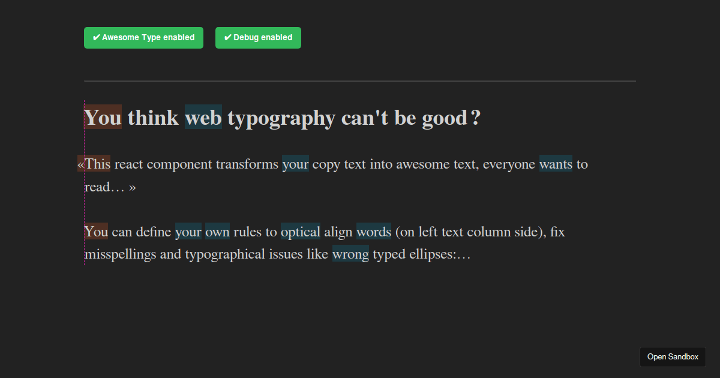This screenshot has height=378, width=720.
Task: Select the highlighted word 'optical' in last paragraph
Action: (x=300, y=232)
